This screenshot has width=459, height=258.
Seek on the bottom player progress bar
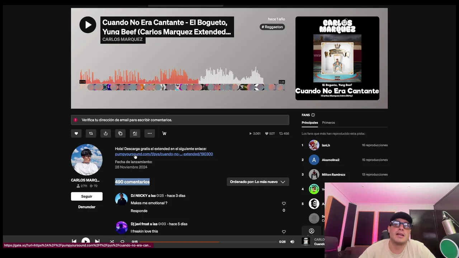coord(208,242)
